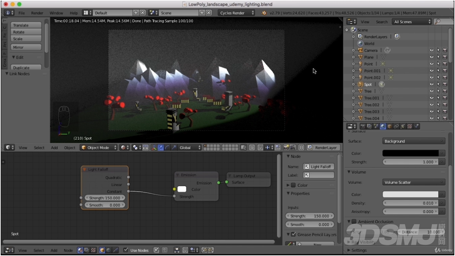Toggle Point.002 selectability cursor icon

(x=438, y=78)
